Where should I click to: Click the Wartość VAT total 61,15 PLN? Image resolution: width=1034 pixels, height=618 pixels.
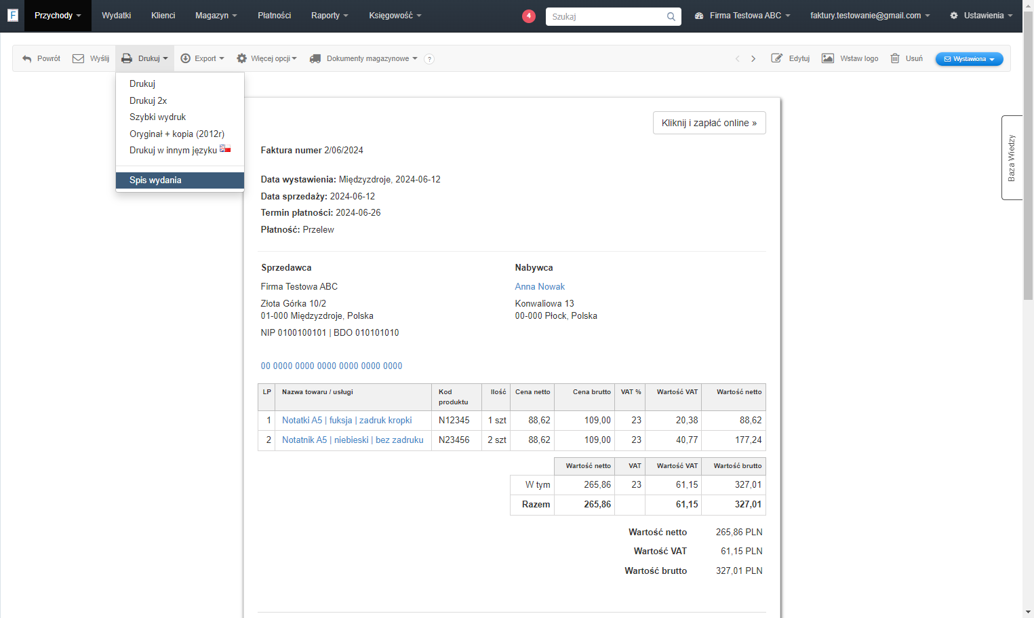742,552
